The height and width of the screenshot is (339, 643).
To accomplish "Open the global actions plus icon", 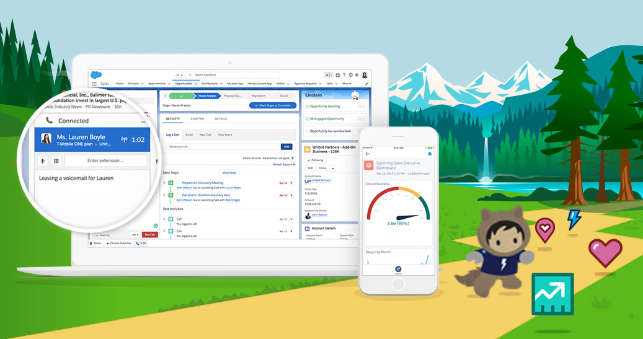I will pyautogui.click(x=337, y=75).
